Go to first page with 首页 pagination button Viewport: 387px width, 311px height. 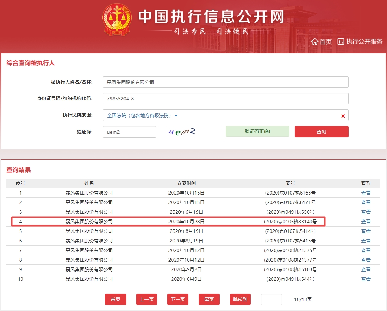(x=116, y=299)
